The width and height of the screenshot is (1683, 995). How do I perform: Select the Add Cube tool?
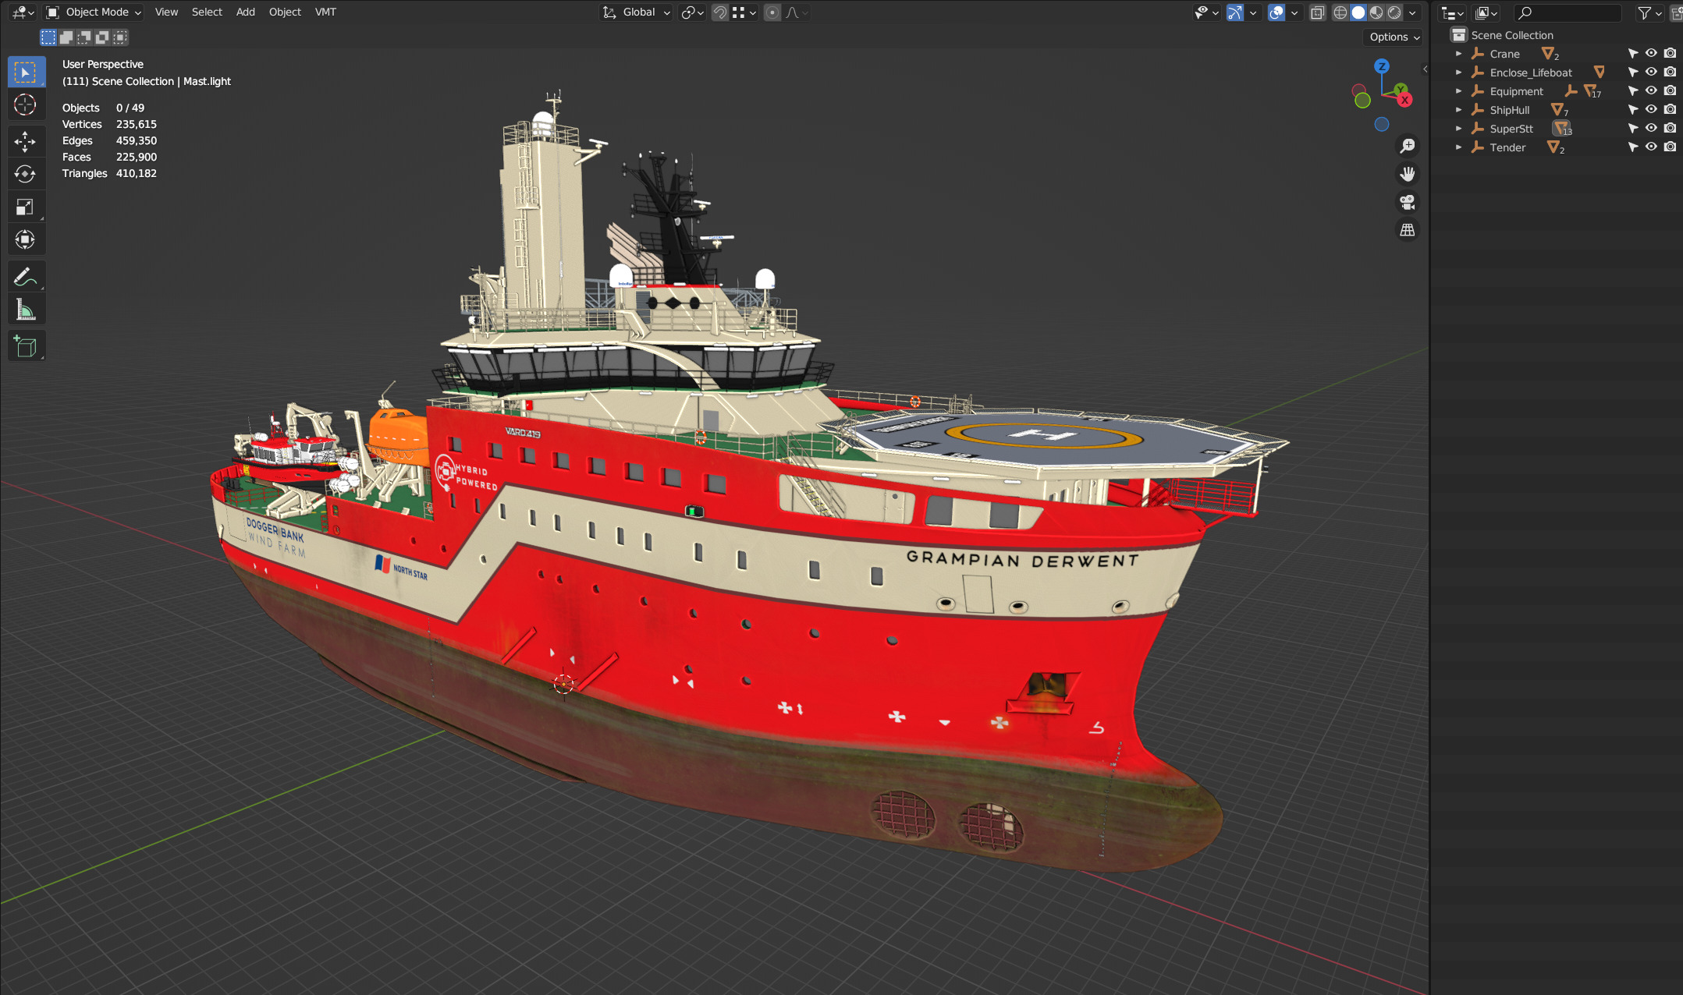point(26,346)
